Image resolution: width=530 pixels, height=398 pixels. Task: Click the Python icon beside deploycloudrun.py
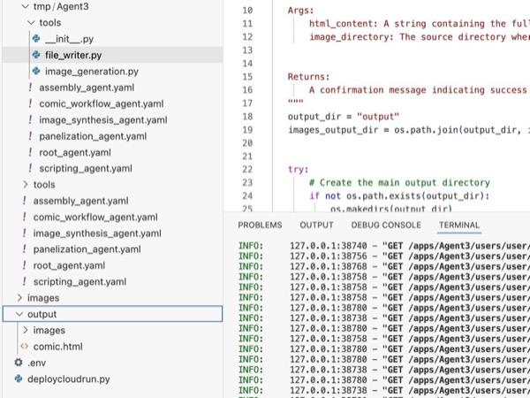pyautogui.click(x=18, y=379)
